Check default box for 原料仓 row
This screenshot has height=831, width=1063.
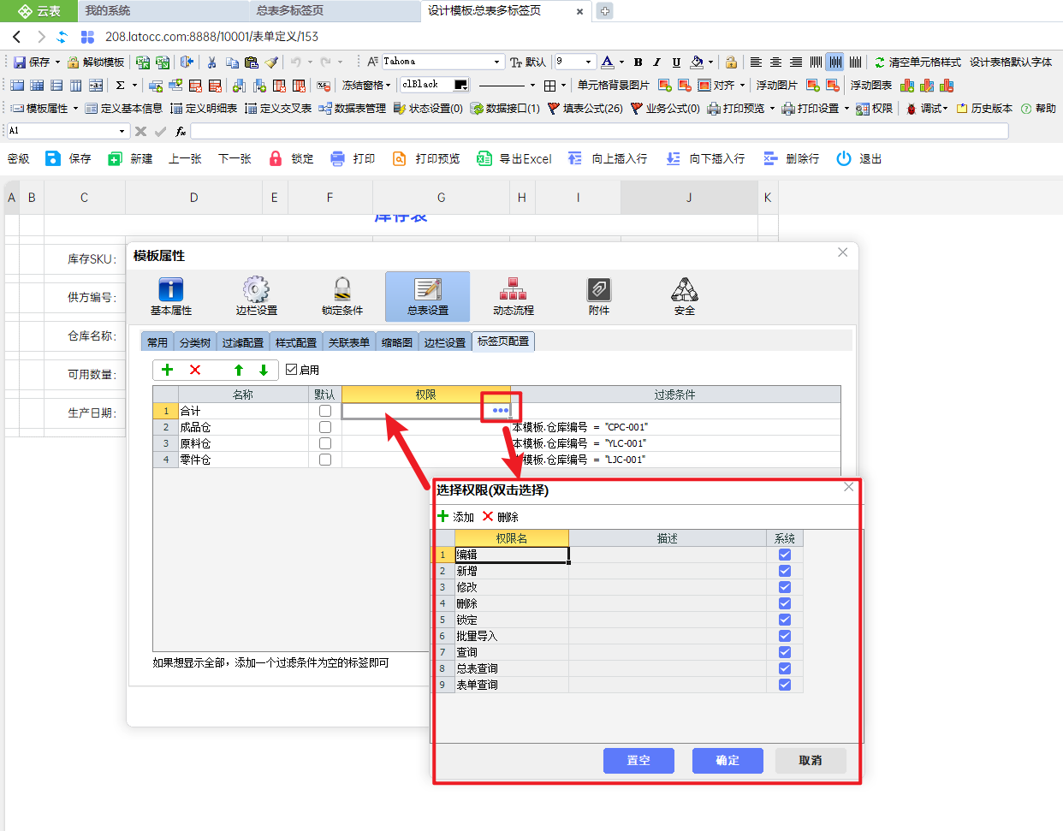325,443
